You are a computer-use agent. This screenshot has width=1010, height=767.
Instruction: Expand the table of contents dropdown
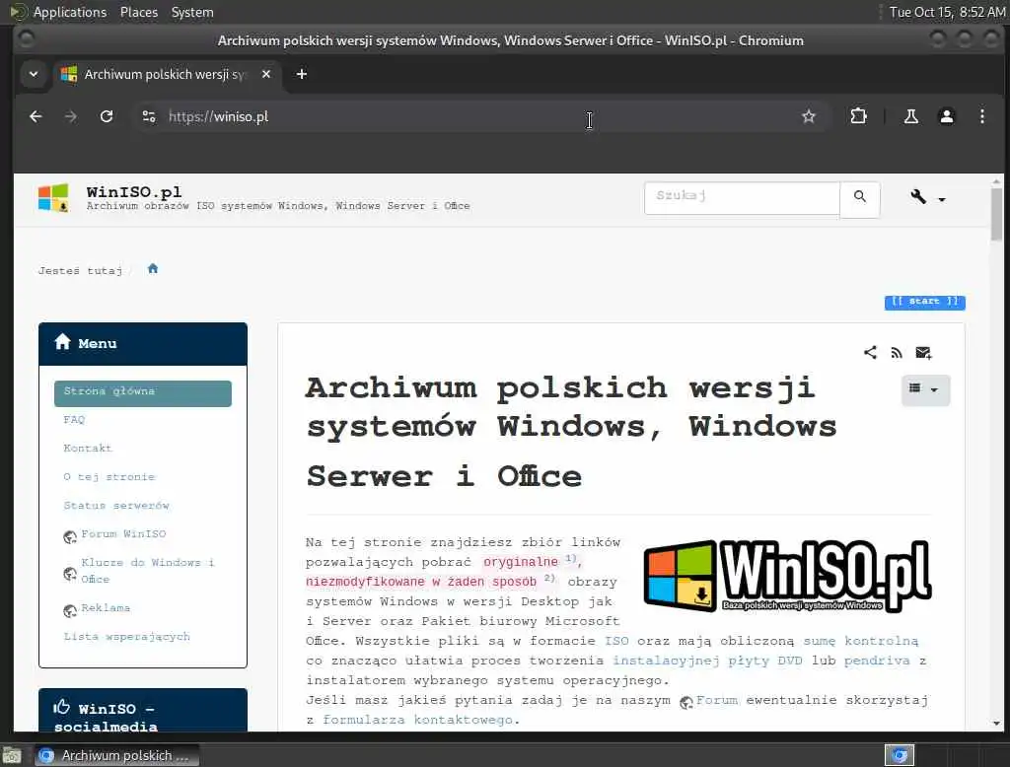[925, 389]
